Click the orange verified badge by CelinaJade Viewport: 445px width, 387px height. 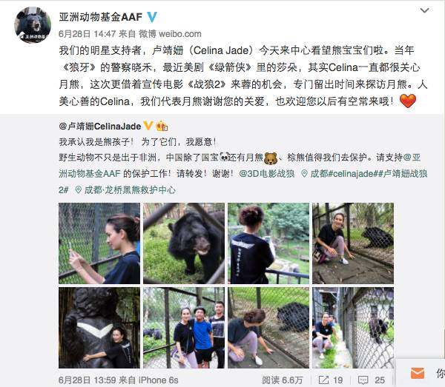click(x=148, y=125)
